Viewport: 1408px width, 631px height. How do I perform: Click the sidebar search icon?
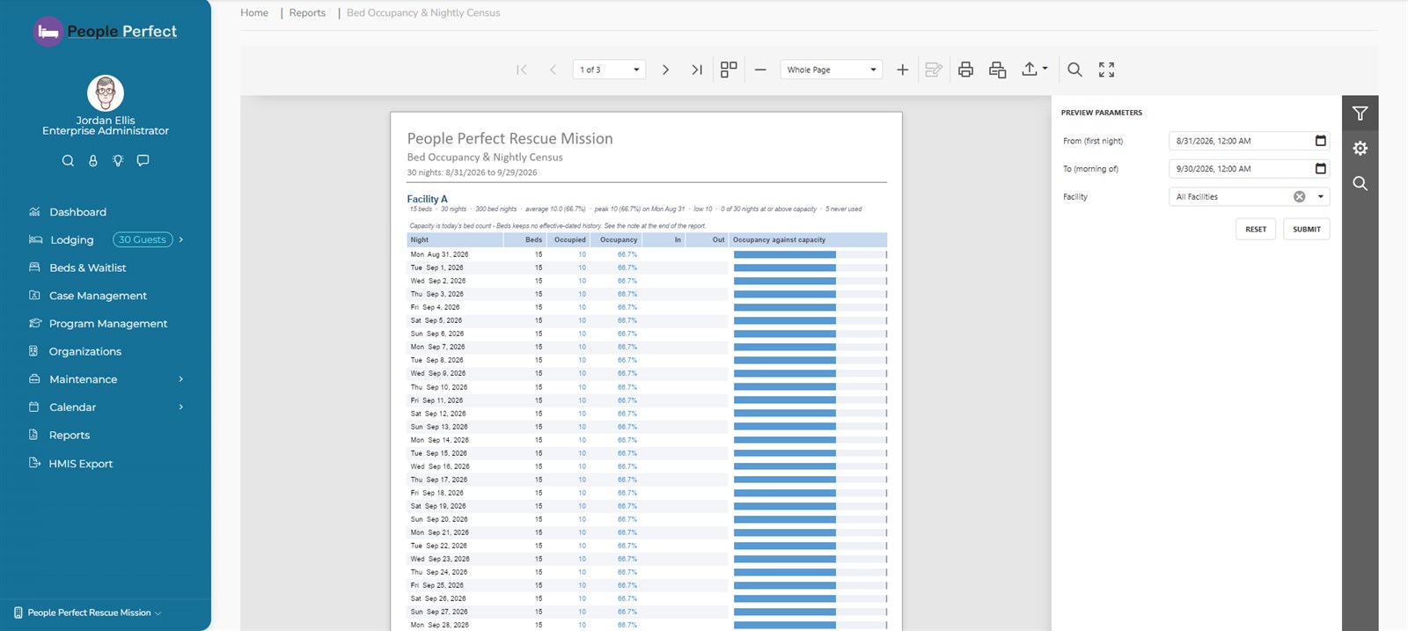[x=68, y=160]
